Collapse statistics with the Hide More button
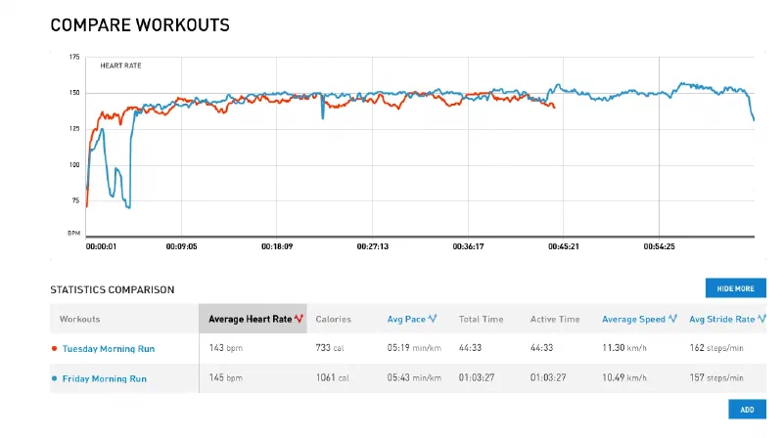 coord(735,288)
